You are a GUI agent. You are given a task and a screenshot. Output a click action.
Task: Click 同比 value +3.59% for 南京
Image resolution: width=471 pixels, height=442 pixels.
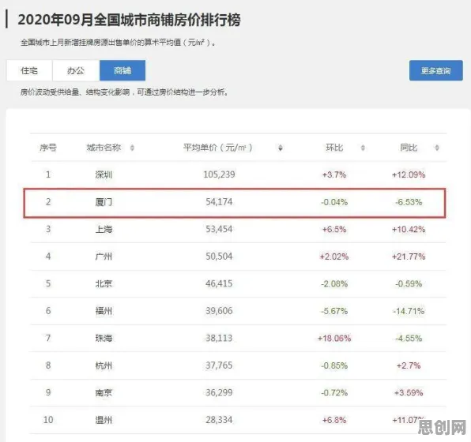pos(409,392)
